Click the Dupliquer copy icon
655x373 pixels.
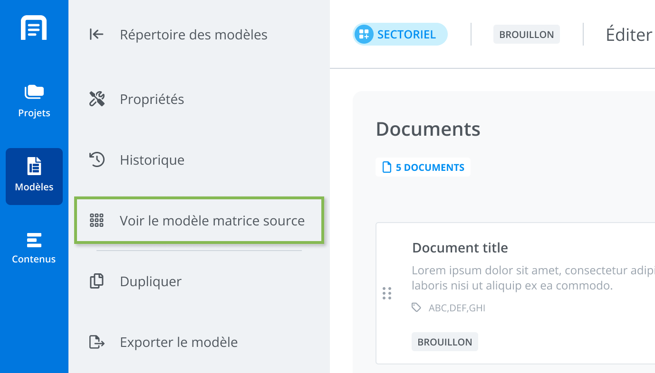96,281
